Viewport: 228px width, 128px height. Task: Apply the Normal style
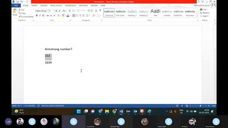tap(109, 13)
